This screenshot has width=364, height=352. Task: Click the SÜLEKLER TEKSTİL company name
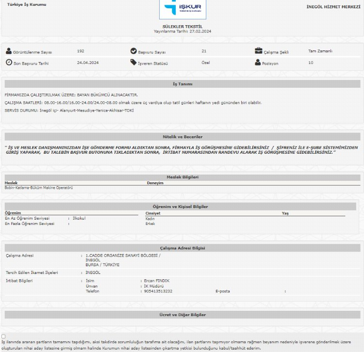pyautogui.click(x=182, y=26)
